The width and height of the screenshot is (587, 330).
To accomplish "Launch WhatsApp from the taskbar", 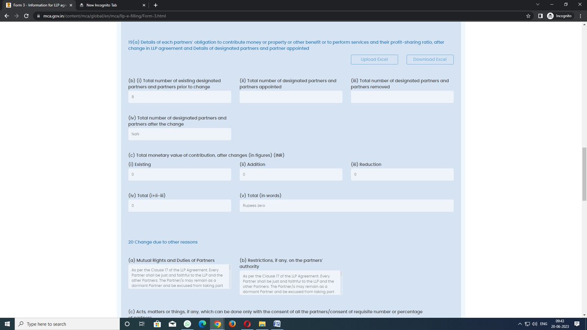I will (187, 324).
